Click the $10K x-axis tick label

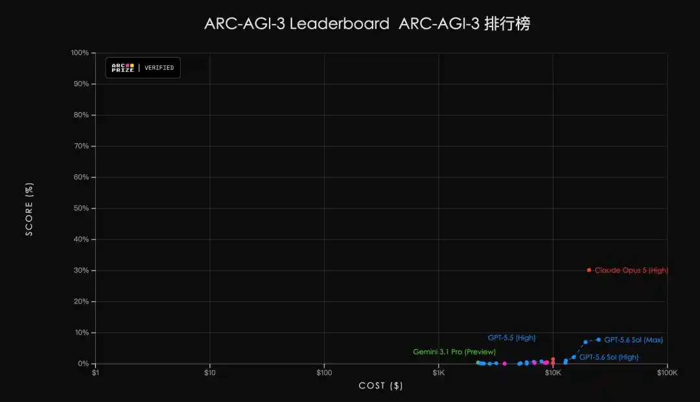(x=553, y=373)
